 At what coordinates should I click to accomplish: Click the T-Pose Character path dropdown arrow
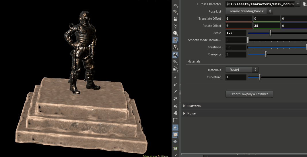tap(298, 4)
